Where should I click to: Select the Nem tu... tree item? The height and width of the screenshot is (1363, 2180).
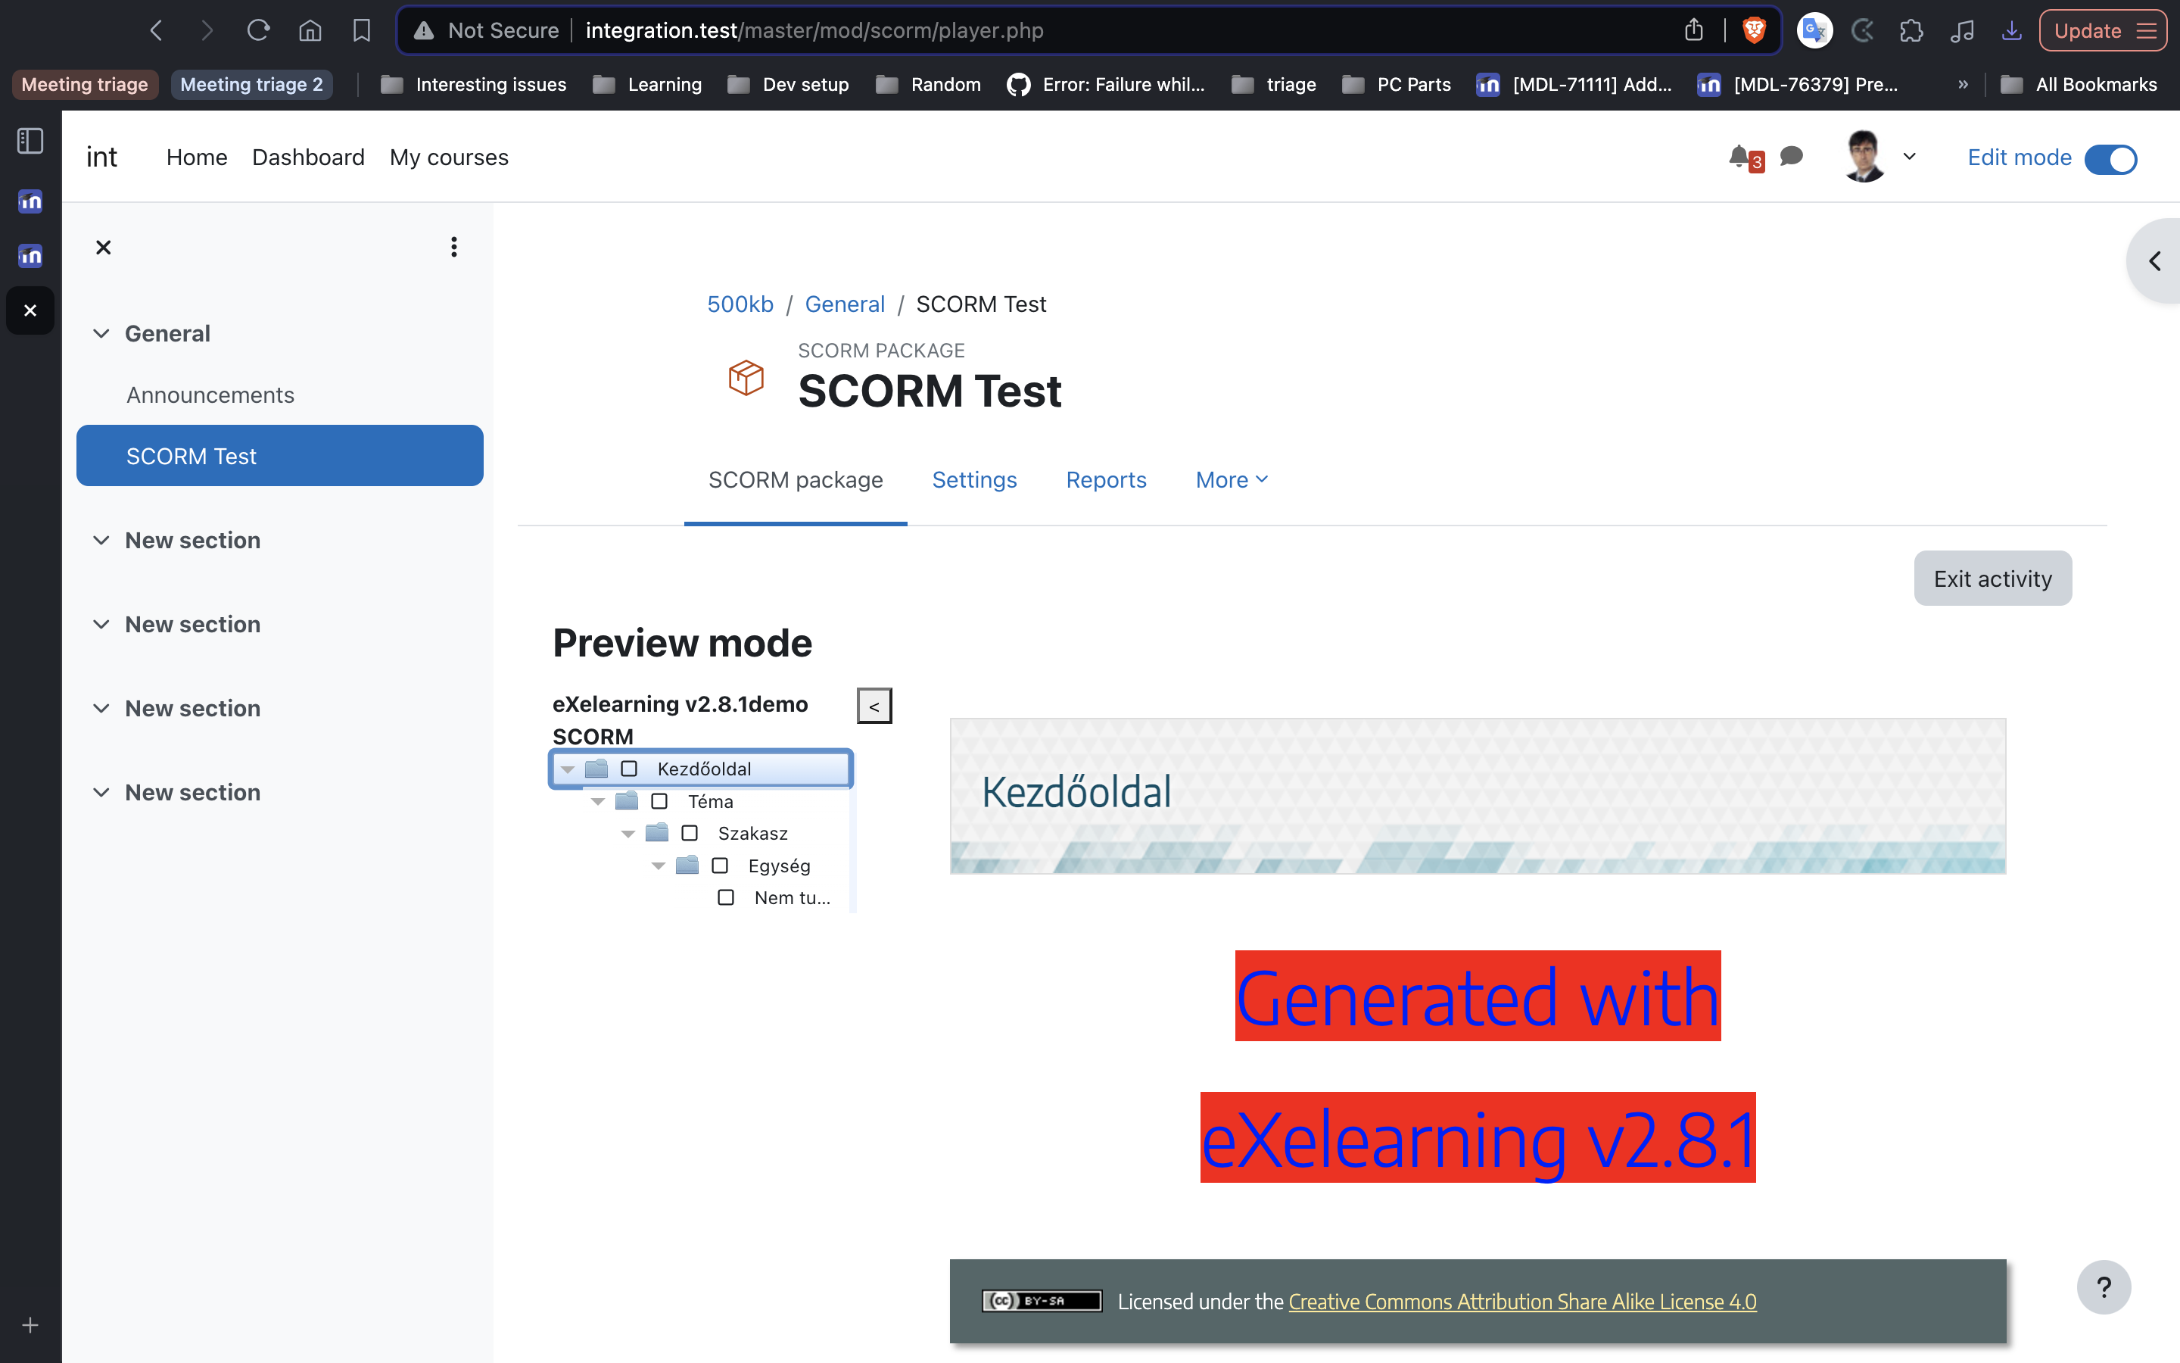pos(792,898)
